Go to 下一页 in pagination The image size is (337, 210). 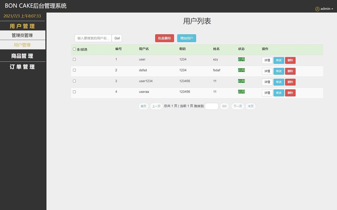coord(237,106)
